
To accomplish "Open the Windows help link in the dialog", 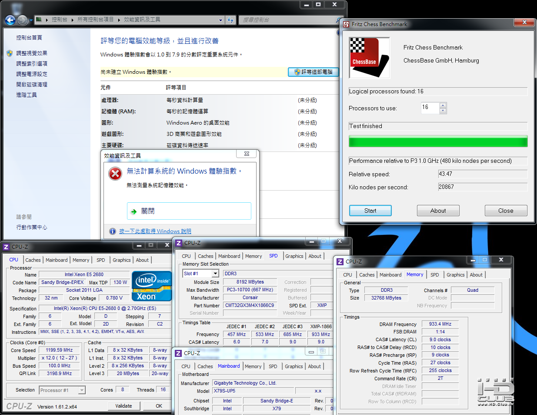I will pos(155,231).
